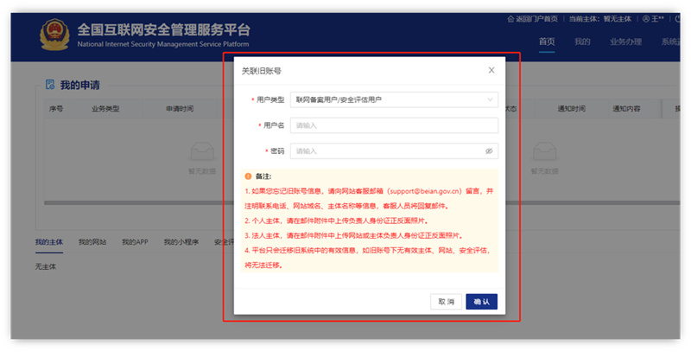The height and width of the screenshot is (352, 691).
Task: Select the 我的网站 tab
Action: tap(92, 242)
